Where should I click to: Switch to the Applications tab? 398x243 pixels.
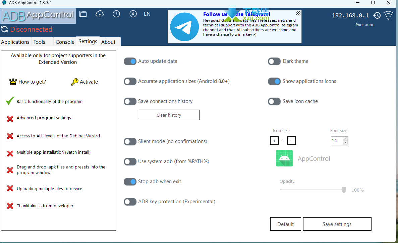pos(15,42)
